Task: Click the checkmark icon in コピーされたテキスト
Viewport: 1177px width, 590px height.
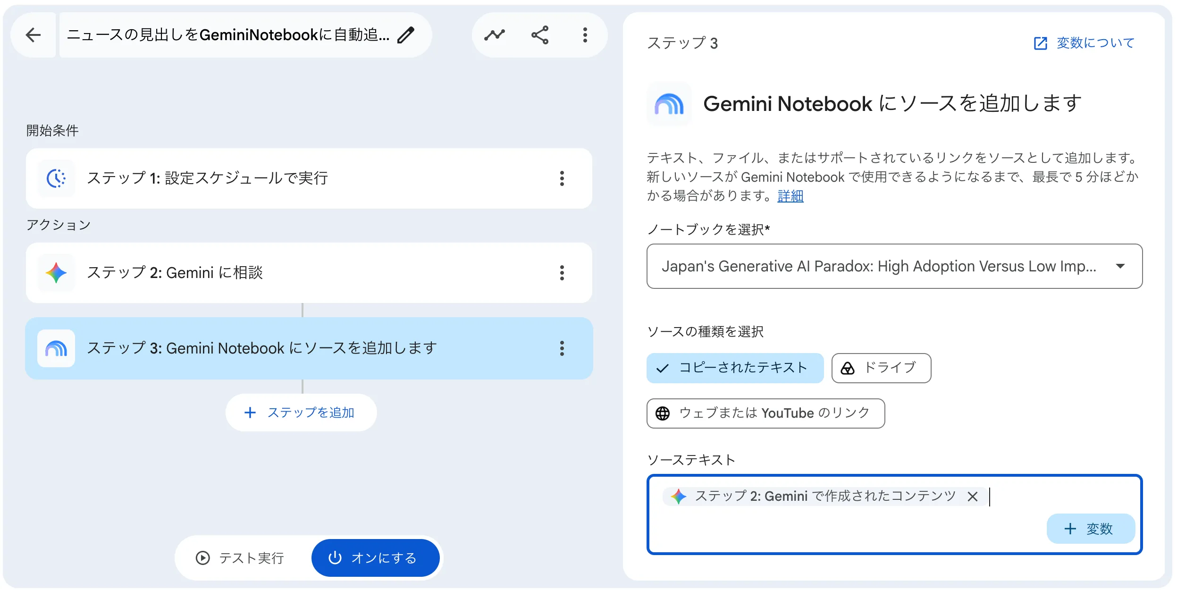Action: [x=663, y=368]
